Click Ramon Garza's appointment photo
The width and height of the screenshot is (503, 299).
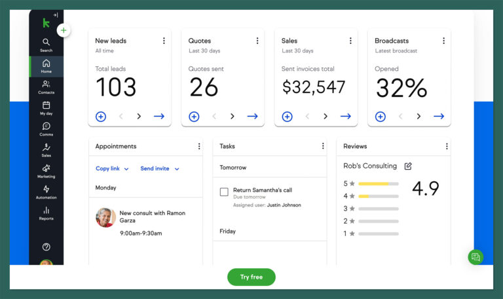105,218
